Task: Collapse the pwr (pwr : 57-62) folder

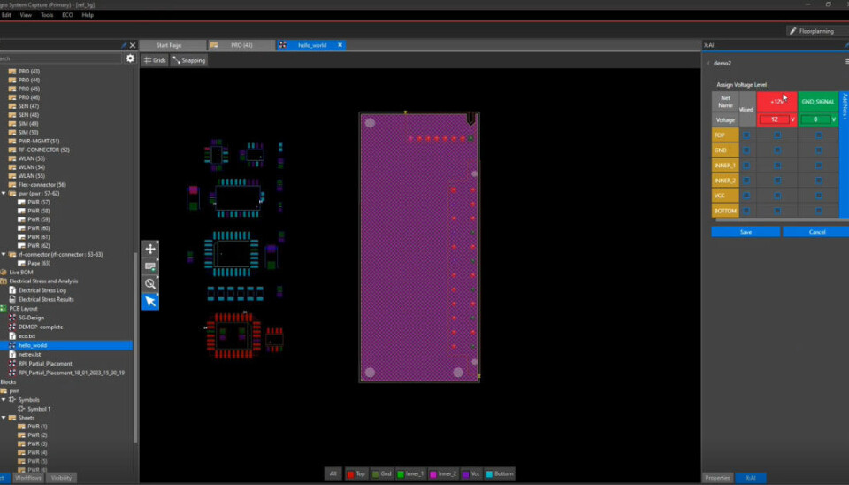Action: click(x=4, y=194)
